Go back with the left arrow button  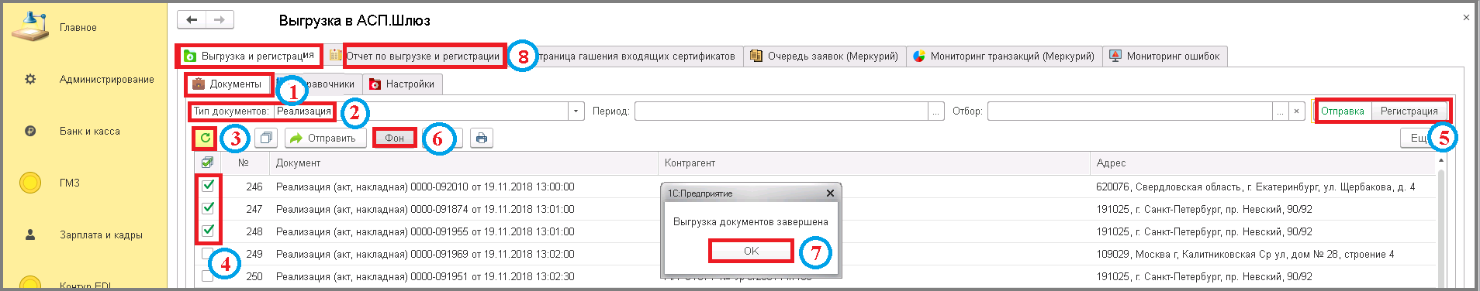coord(192,20)
